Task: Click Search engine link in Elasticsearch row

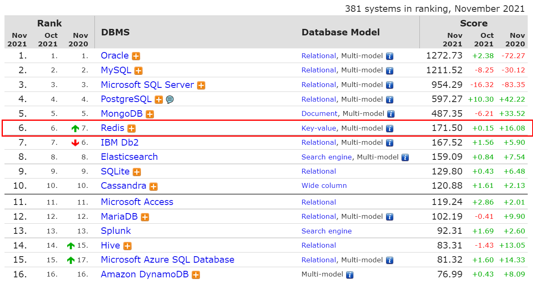Action: tap(327, 157)
